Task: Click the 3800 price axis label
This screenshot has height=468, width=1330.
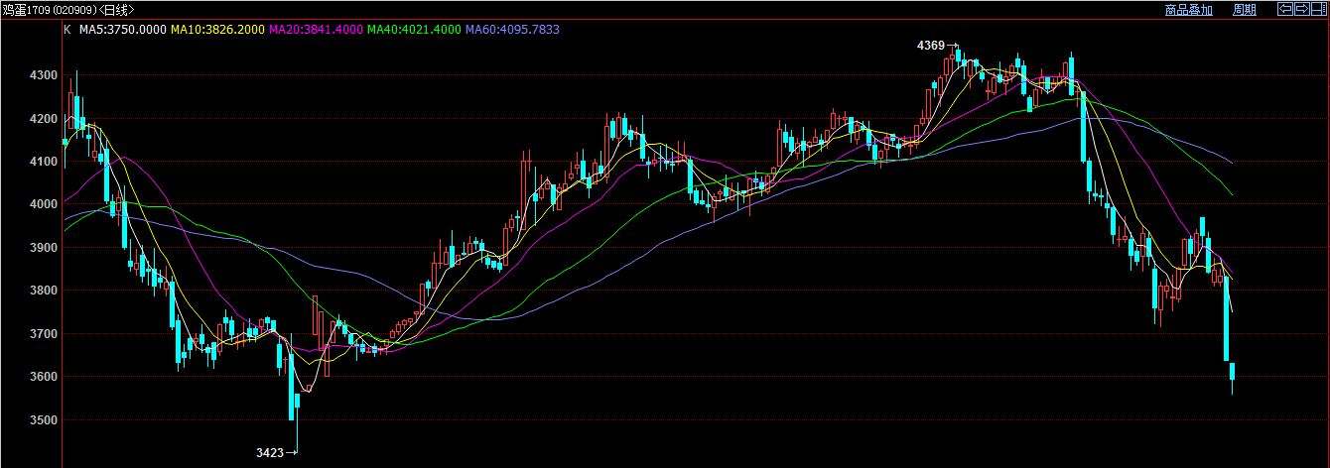Action: tap(43, 292)
